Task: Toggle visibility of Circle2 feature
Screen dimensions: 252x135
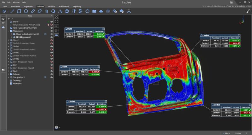Action: tap(52, 53)
